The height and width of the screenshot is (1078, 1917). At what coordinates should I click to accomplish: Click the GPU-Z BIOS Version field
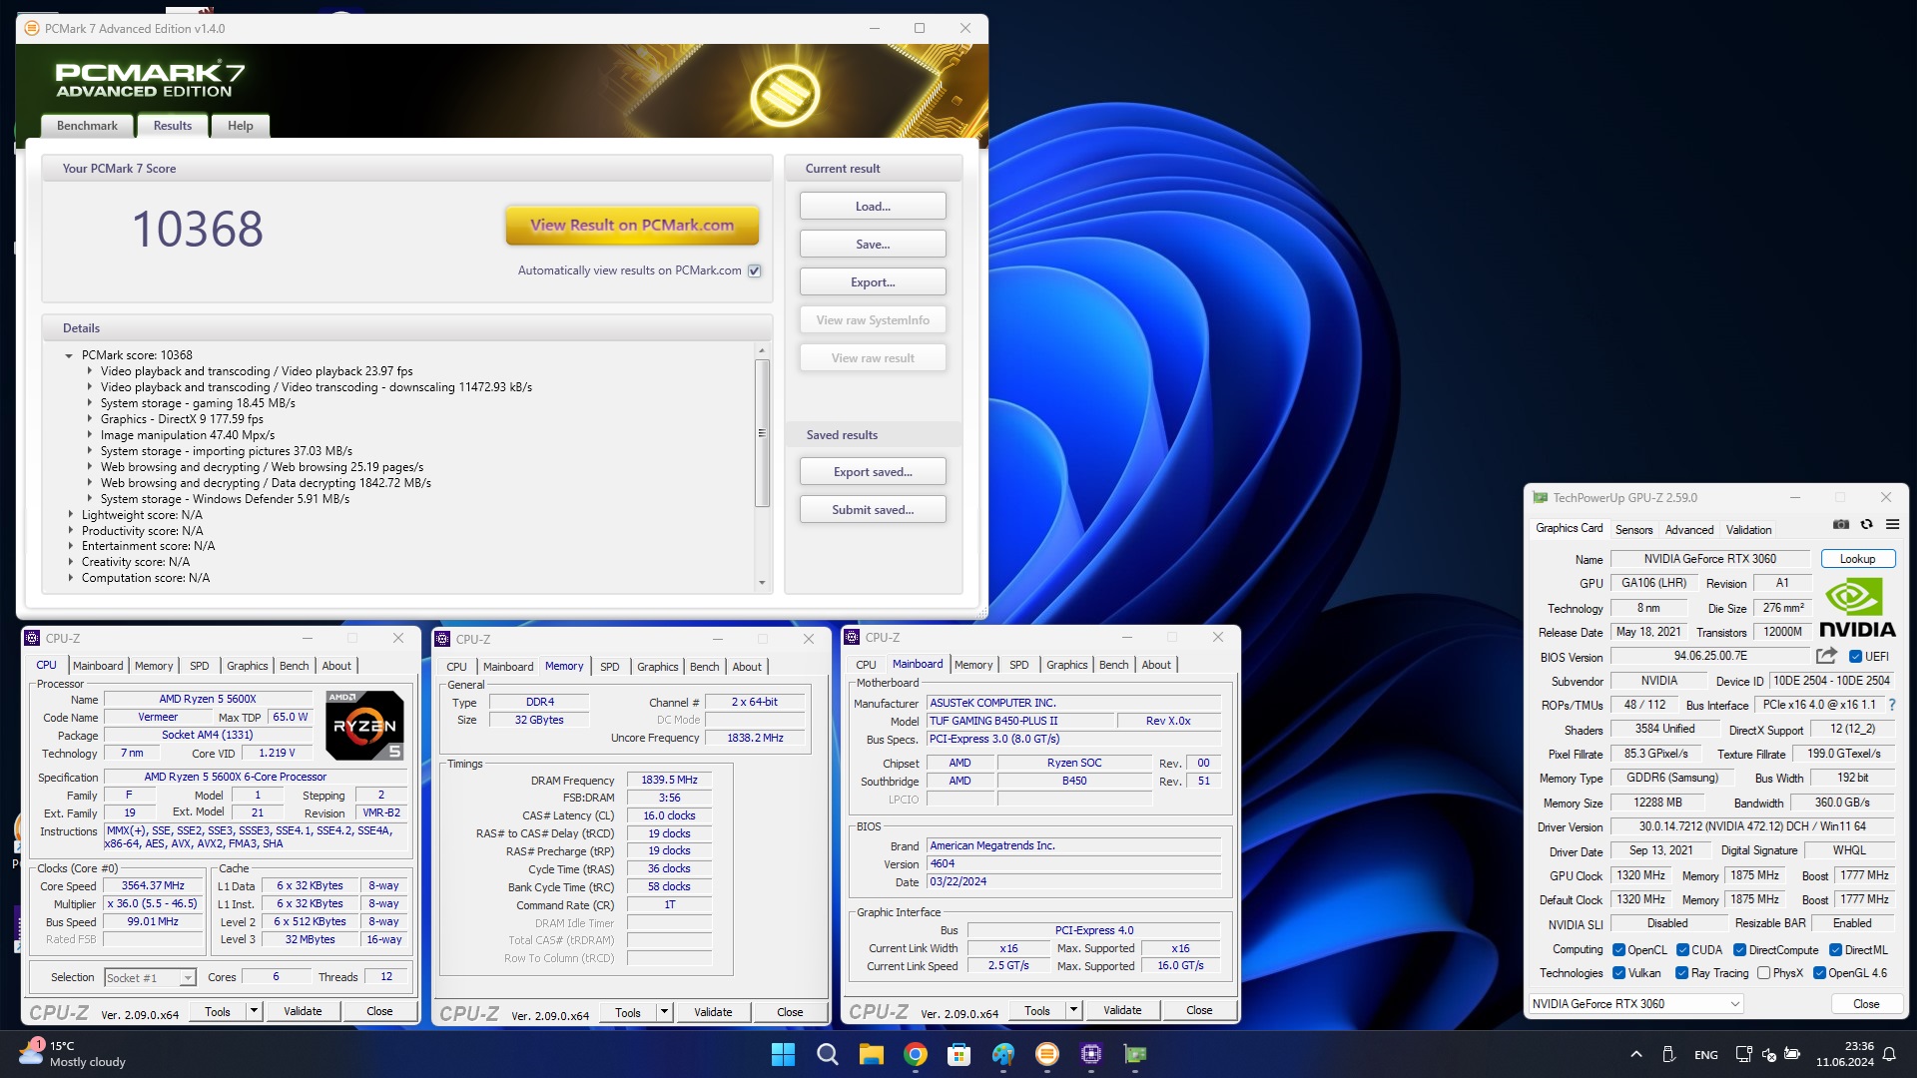pyautogui.click(x=1710, y=657)
